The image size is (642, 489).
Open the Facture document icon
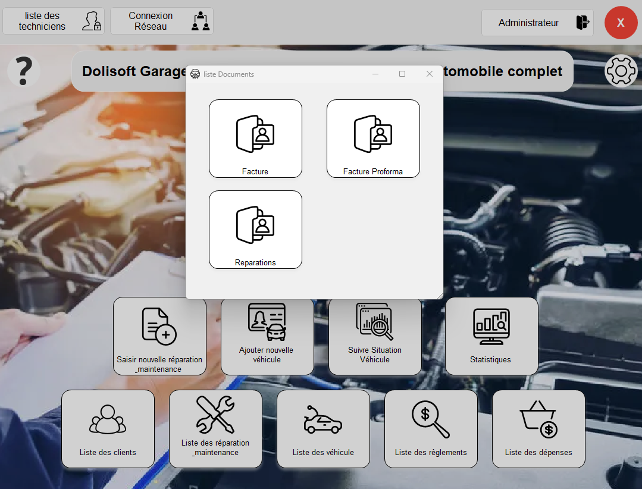[x=255, y=138]
